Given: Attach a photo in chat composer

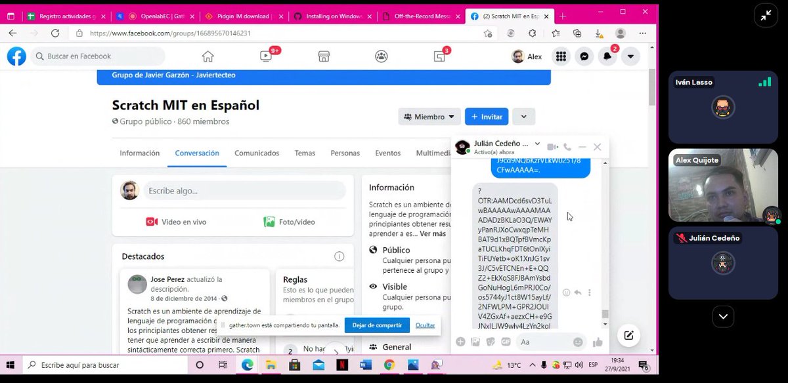Looking at the screenshot, I should click(475, 342).
